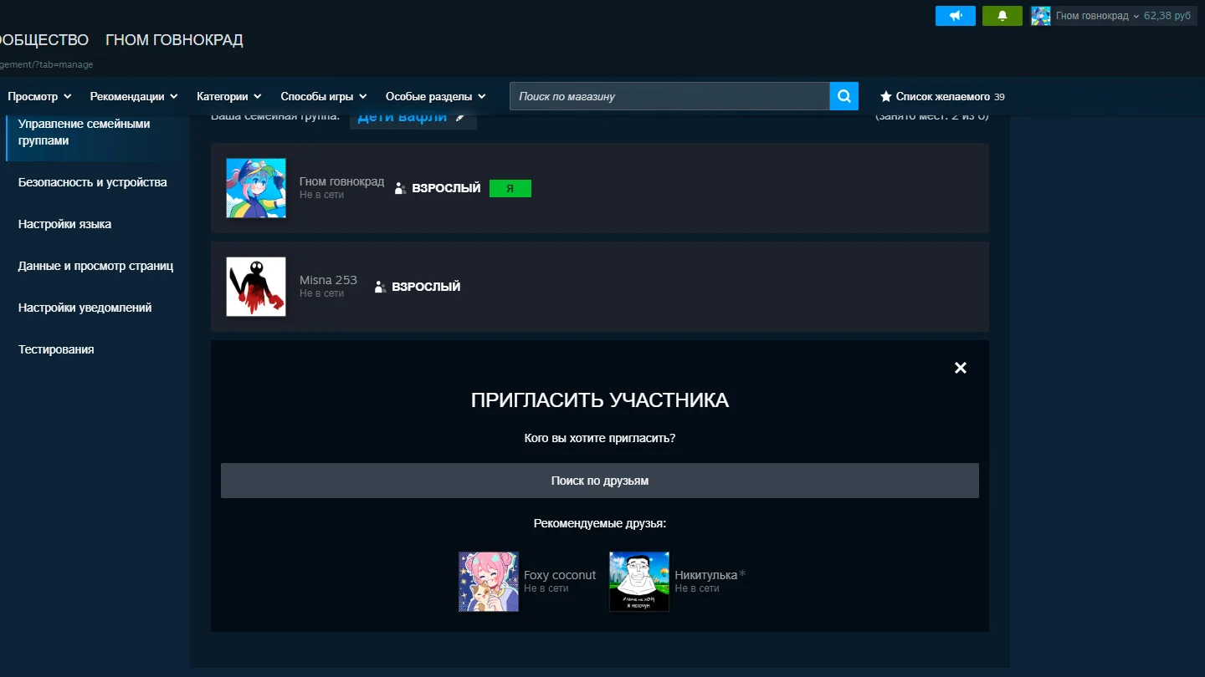Click the magnifier search button
This screenshot has width=1205, height=677.
[844, 96]
